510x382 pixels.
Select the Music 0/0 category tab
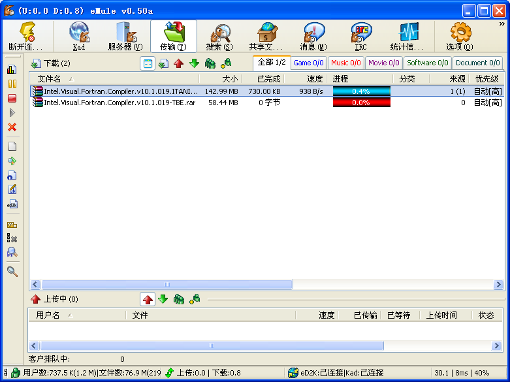coord(345,63)
